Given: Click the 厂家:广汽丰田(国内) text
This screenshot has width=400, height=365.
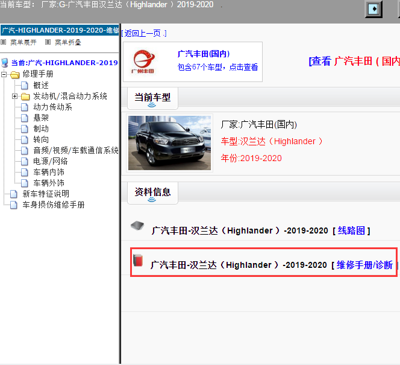Looking at the screenshot, I should point(259,124).
